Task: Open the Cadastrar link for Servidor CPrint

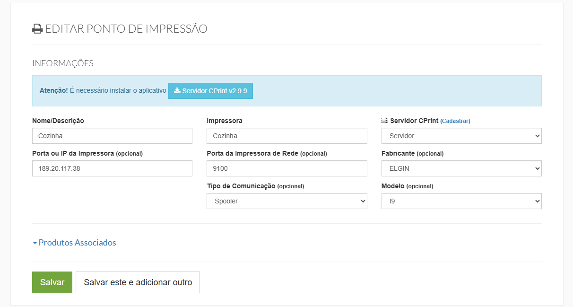Action: [455, 121]
